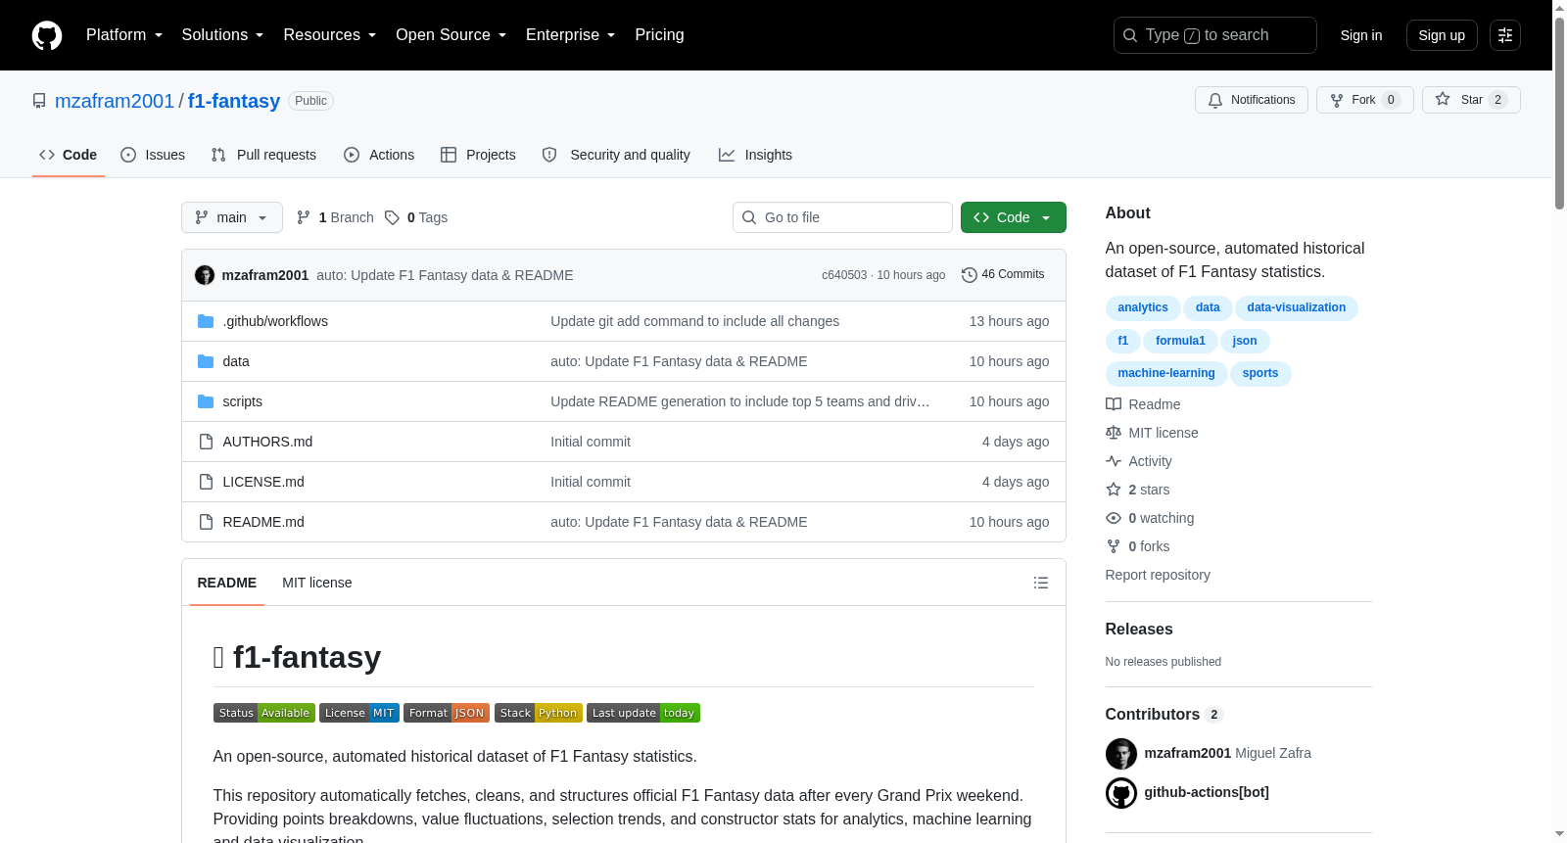The image size is (1567, 843).
Task: Click the search input field
Action: click(1215, 35)
